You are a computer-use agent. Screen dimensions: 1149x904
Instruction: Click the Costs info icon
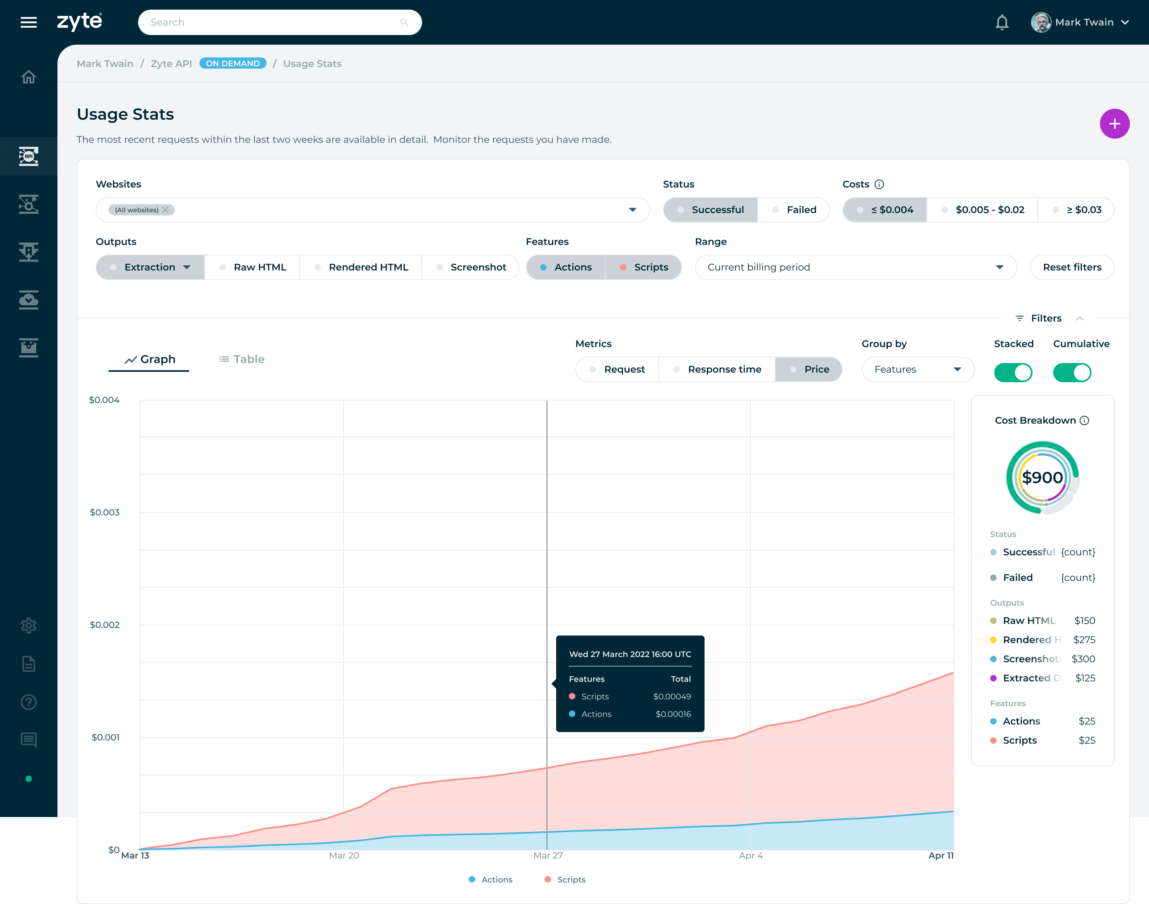pos(879,184)
